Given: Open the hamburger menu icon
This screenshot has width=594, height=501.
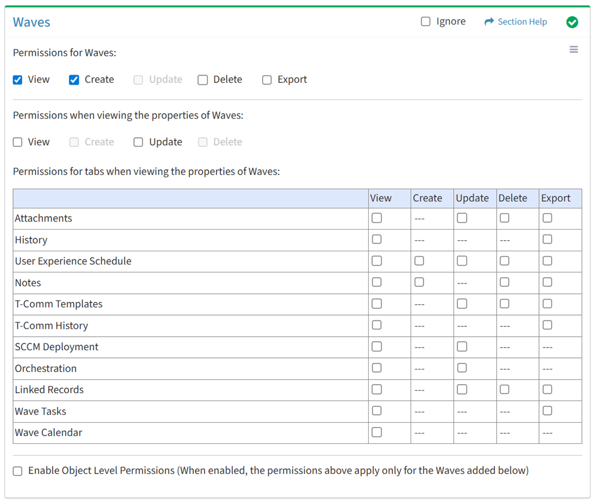Looking at the screenshot, I should point(573,50).
